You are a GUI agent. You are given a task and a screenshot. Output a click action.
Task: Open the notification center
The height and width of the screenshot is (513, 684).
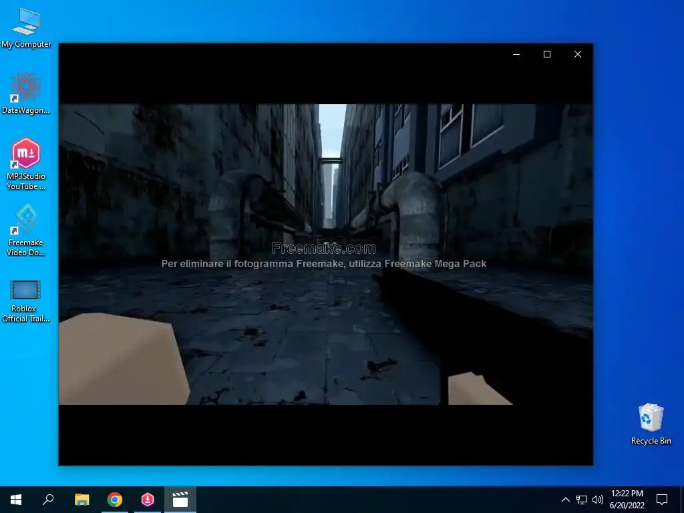[x=662, y=500]
